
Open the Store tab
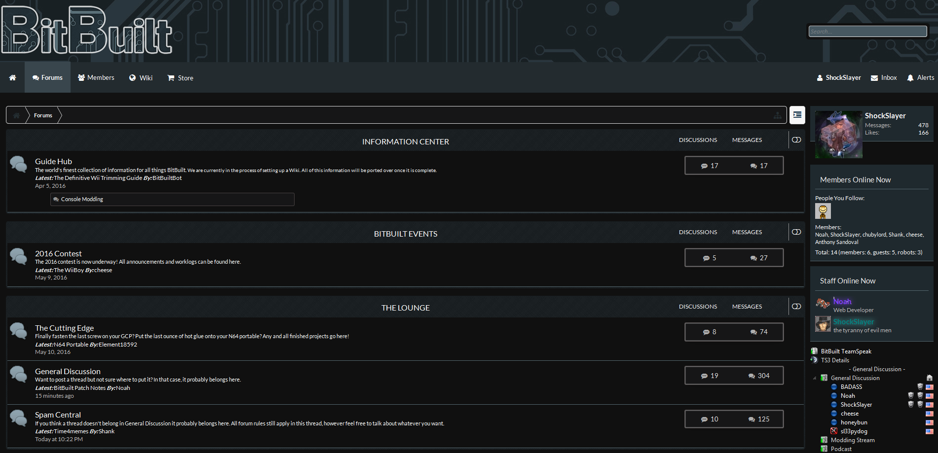(180, 77)
